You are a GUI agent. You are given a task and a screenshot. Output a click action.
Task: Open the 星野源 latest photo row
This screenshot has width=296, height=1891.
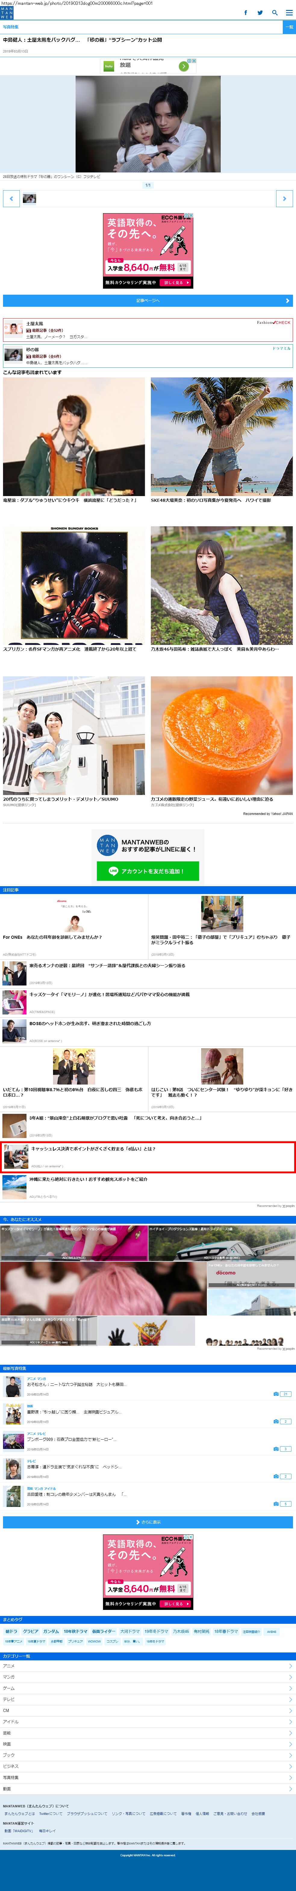pos(148,1415)
